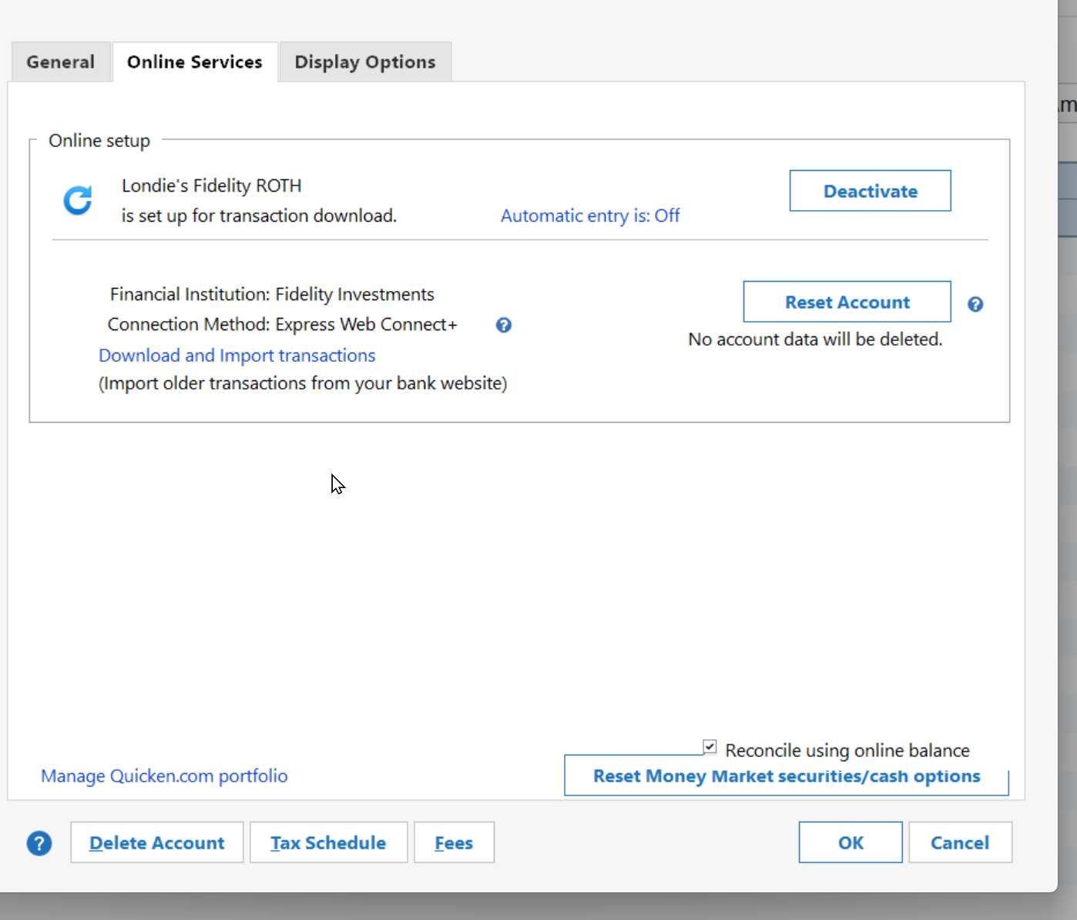Image resolution: width=1077 pixels, height=920 pixels.
Task: Open the Tax Schedule button
Action: (328, 842)
